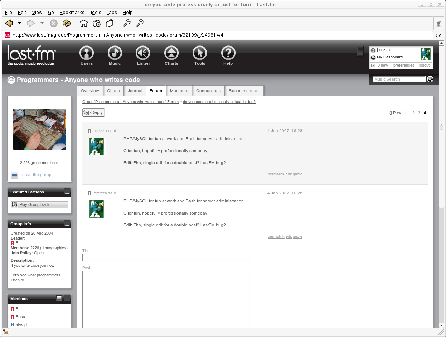
Task: Click the Go button next to the address bar
Action: tap(438, 35)
